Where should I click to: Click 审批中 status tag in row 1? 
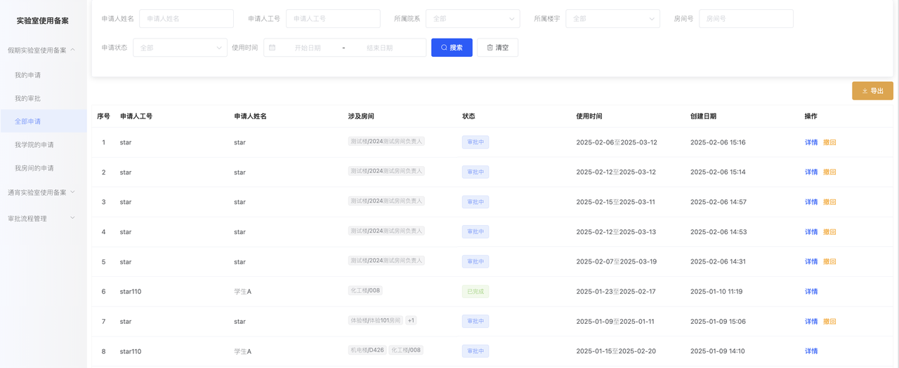(x=475, y=142)
